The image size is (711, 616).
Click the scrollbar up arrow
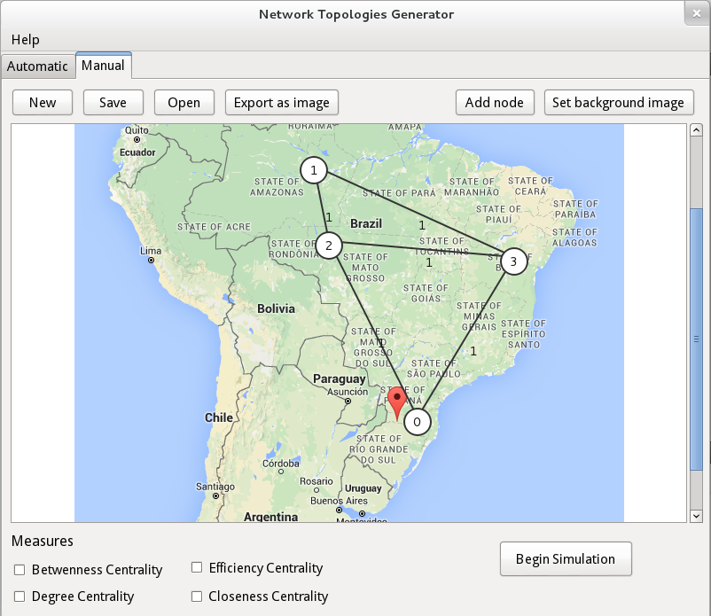coord(696,130)
